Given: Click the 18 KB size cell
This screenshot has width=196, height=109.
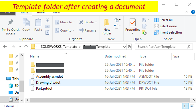Looking at the screenshot, I should coord(188,89).
